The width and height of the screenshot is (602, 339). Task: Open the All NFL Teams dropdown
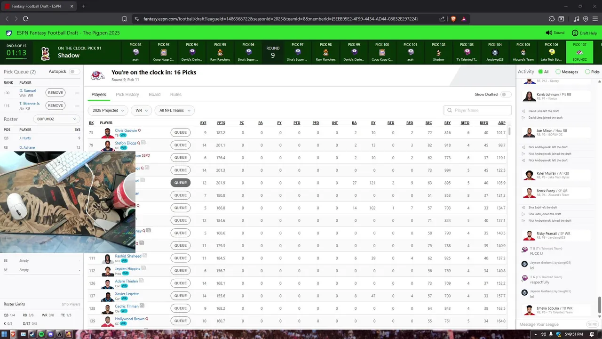tap(174, 110)
